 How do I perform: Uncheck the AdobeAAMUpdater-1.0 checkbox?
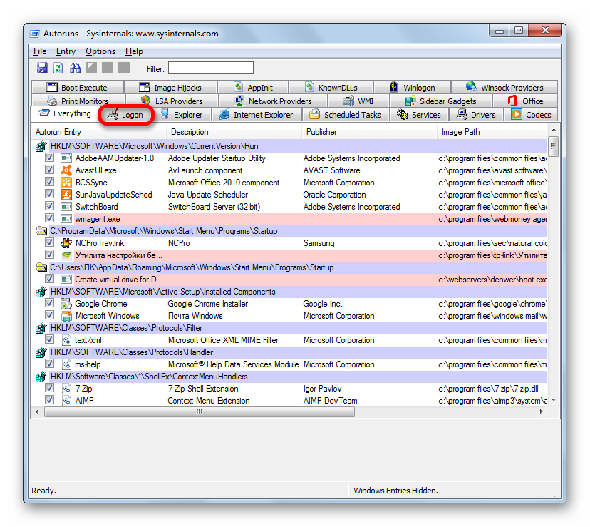49,158
